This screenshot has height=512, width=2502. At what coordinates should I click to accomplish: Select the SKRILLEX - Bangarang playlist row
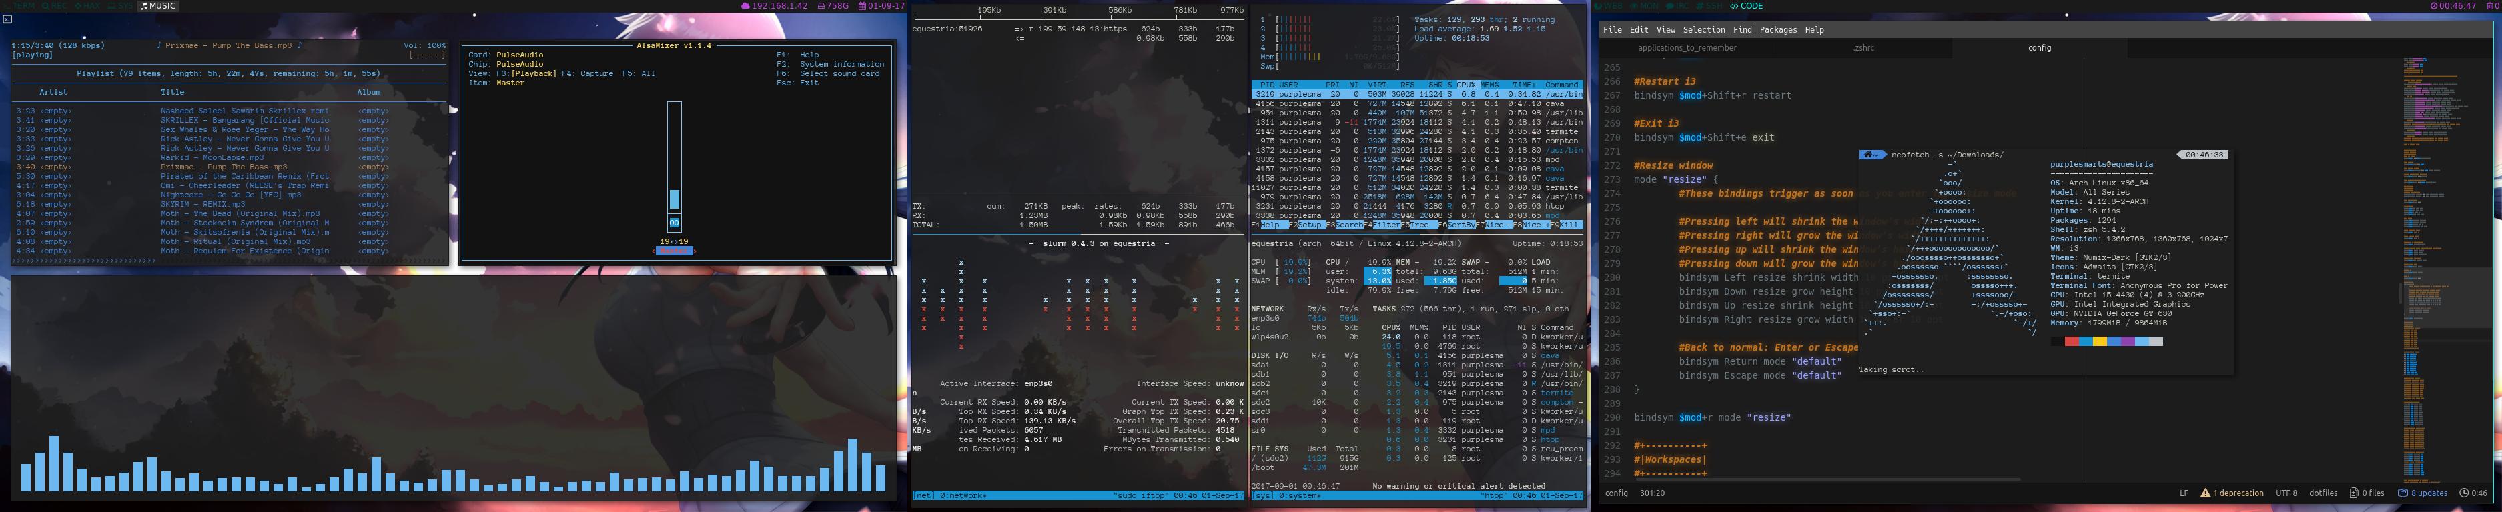tap(230, 120)
